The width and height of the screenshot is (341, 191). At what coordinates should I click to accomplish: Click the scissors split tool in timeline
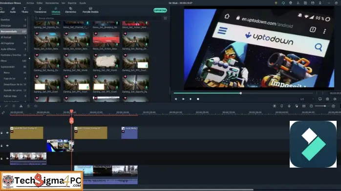point(21,106)
